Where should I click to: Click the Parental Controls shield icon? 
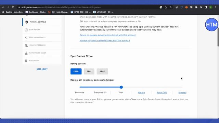[x=27, y=22]
